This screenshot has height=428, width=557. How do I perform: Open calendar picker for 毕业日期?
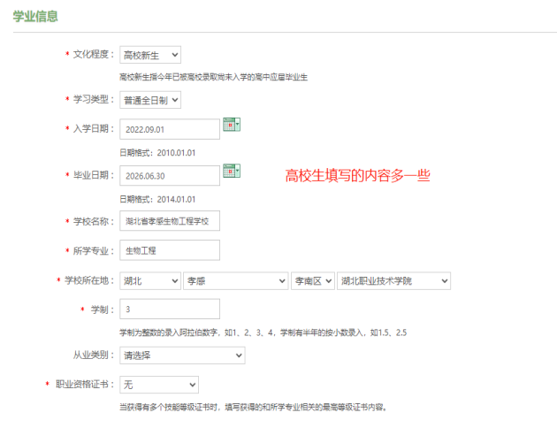point(232,172)
